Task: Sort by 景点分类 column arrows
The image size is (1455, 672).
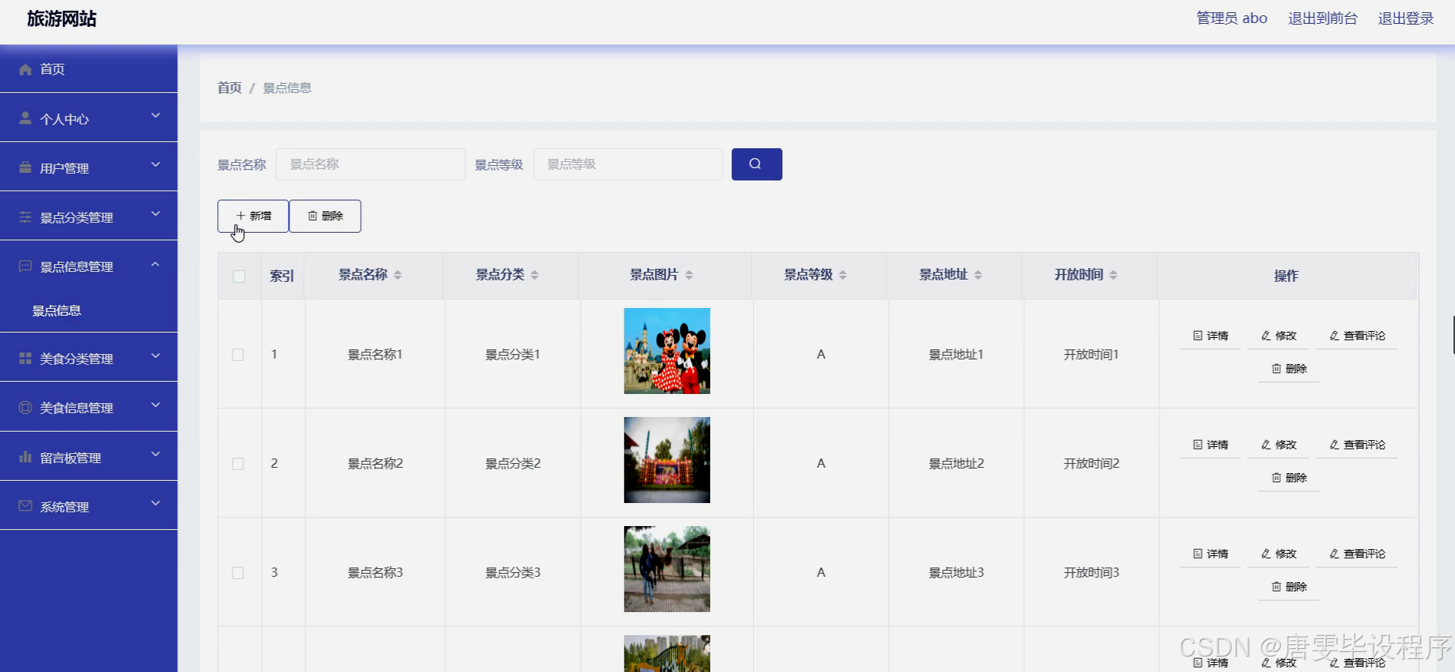Action: (x=534, y=275)
